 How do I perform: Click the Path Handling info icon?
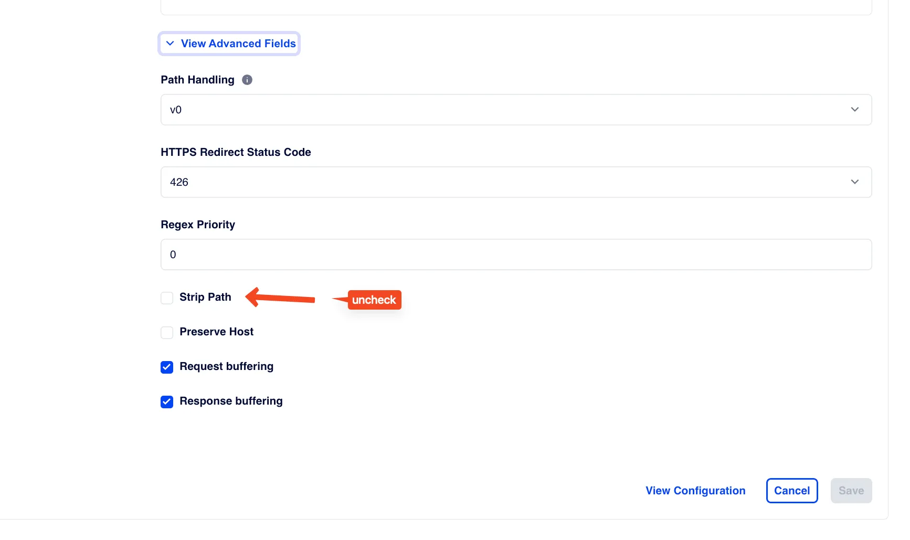[x=247, y=80]
